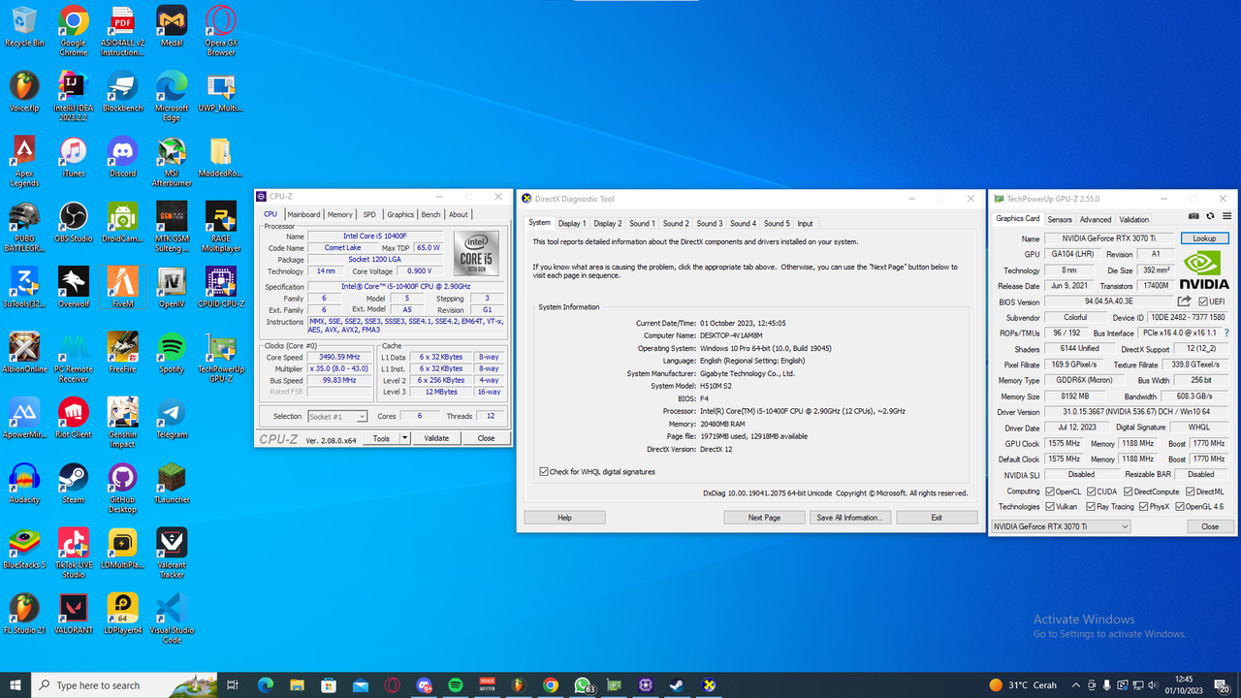
Task: Open the Sound 1 tab in DxDiag
Action: coord(642,223)
